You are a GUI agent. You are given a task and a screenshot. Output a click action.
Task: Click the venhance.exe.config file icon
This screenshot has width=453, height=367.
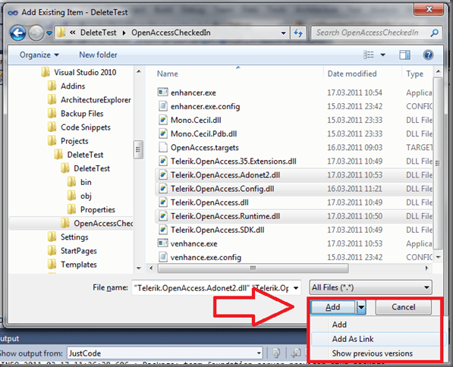click(163, 257)
